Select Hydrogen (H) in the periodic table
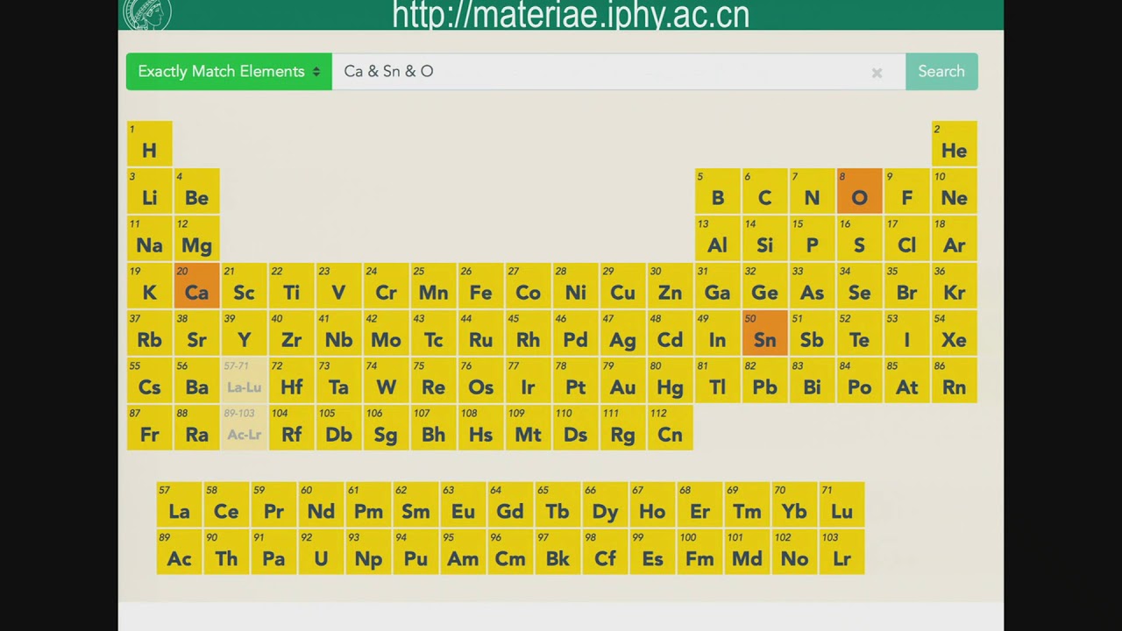This screenshot has height=631, width=1122. (x=150, y=144)
